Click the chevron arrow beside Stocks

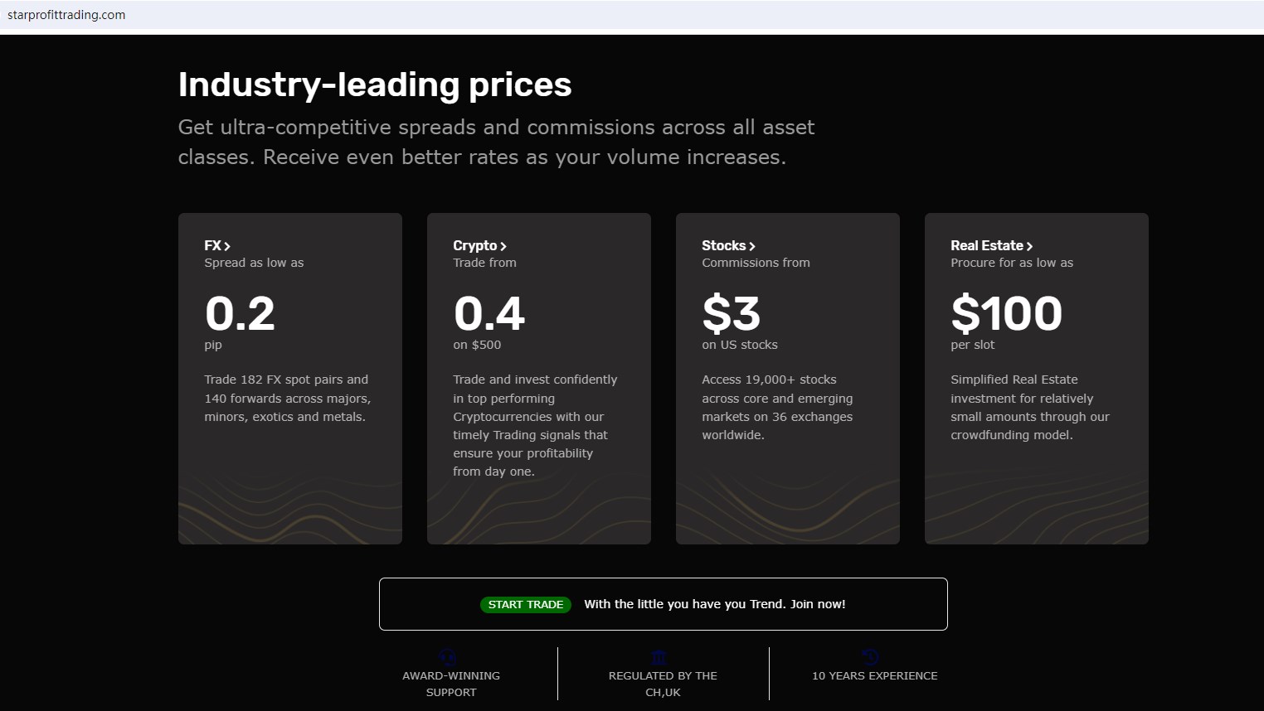pos(752,246)
